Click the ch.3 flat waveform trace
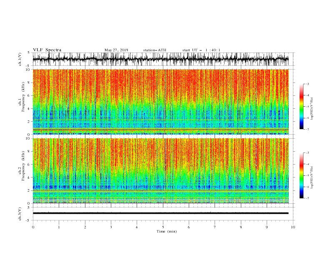Screen dimensions: 330x255 (x=160, y=213)
